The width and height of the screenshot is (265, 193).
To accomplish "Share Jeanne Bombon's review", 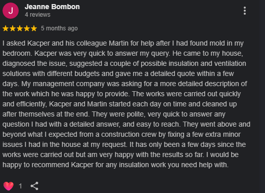I will [x=34, y=186].
